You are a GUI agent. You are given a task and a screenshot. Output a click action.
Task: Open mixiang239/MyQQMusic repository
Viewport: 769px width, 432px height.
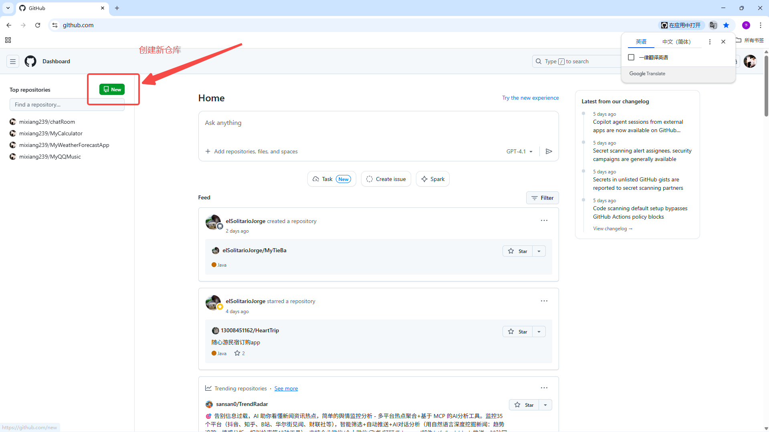click(x=50, y=157)
